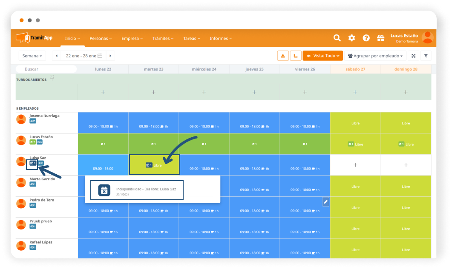Screen dimensions: 452x269
Task: Open the filter funnel icon
Action: [x=426, y=56]
